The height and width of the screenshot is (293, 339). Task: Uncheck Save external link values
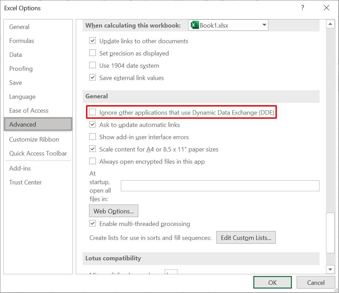92,77
